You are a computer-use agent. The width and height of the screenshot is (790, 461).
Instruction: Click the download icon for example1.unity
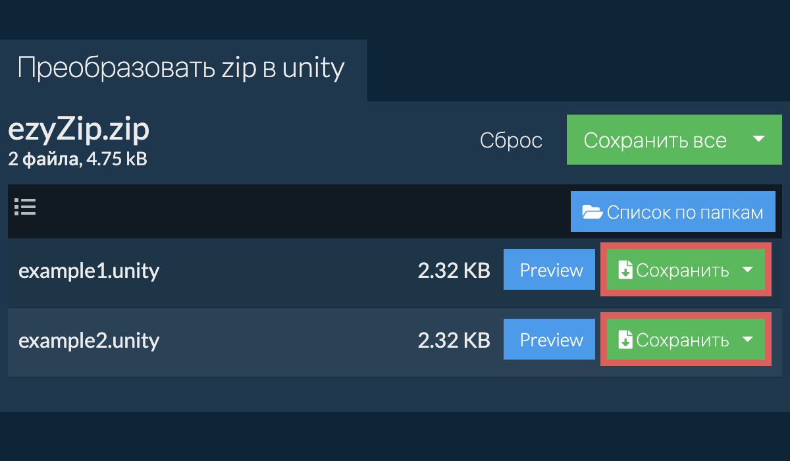click(x=625, y=270)
